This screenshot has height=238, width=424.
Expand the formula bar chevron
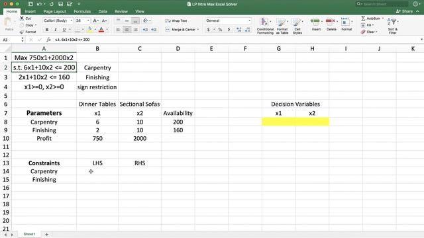(421, 40)
